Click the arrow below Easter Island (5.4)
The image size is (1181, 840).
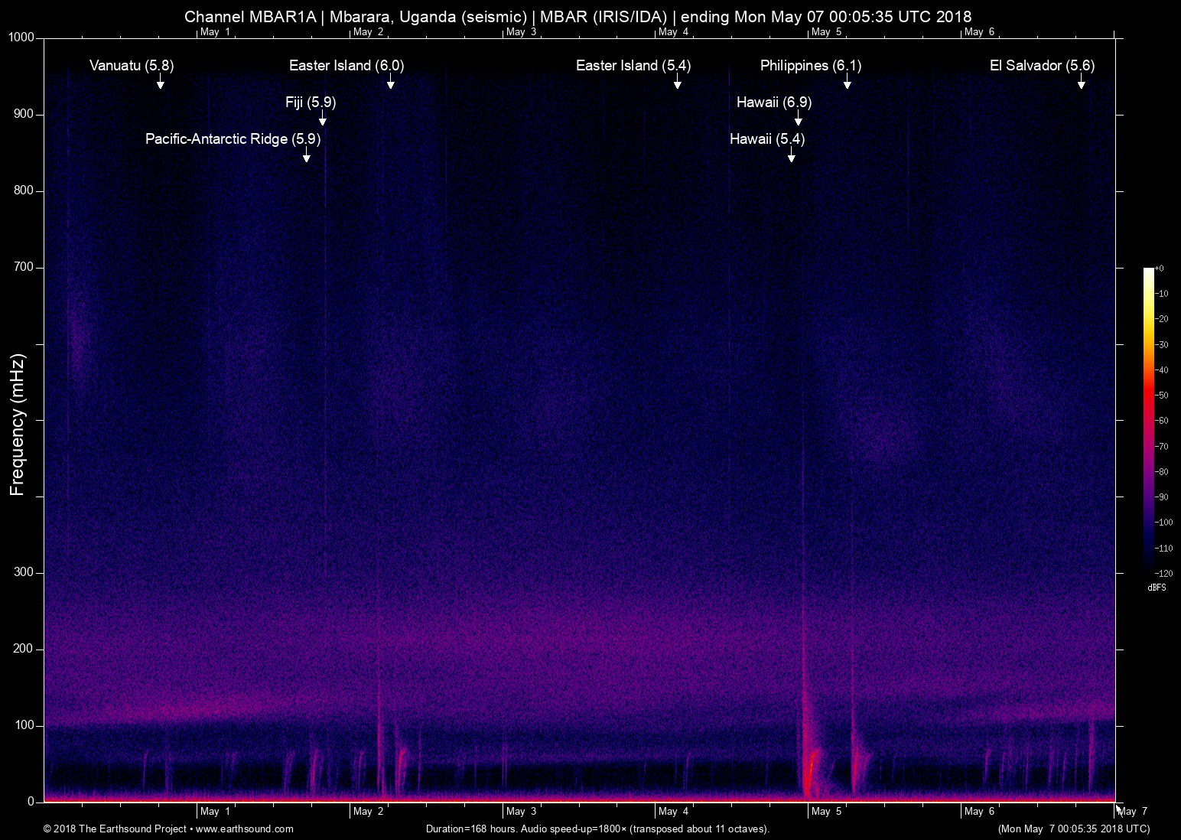tap(677, 82)
